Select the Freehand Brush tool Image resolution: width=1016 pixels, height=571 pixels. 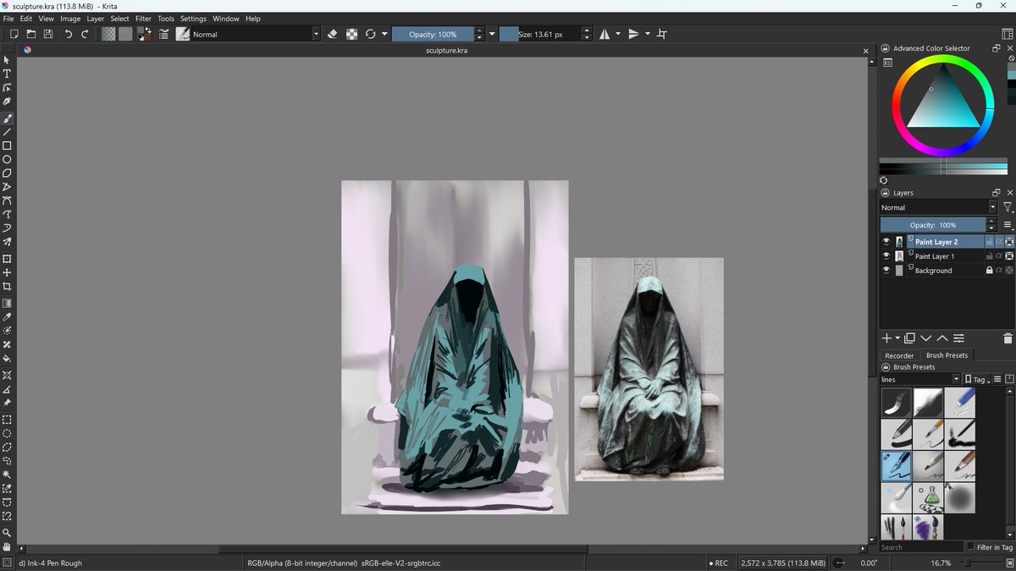[x=7, y=118]
